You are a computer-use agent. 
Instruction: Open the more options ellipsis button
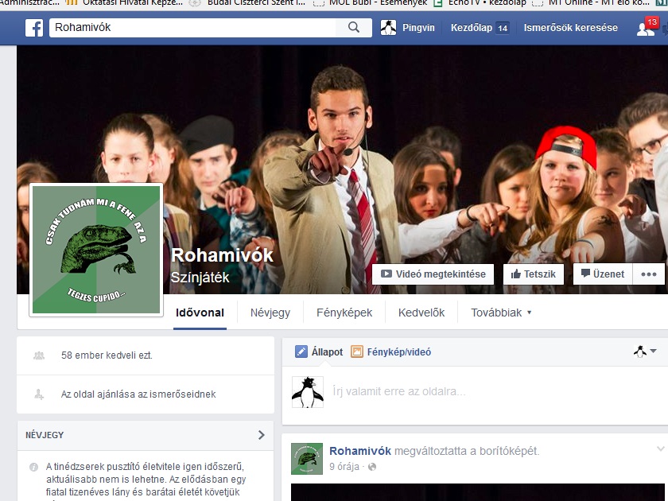pos(648,274)
